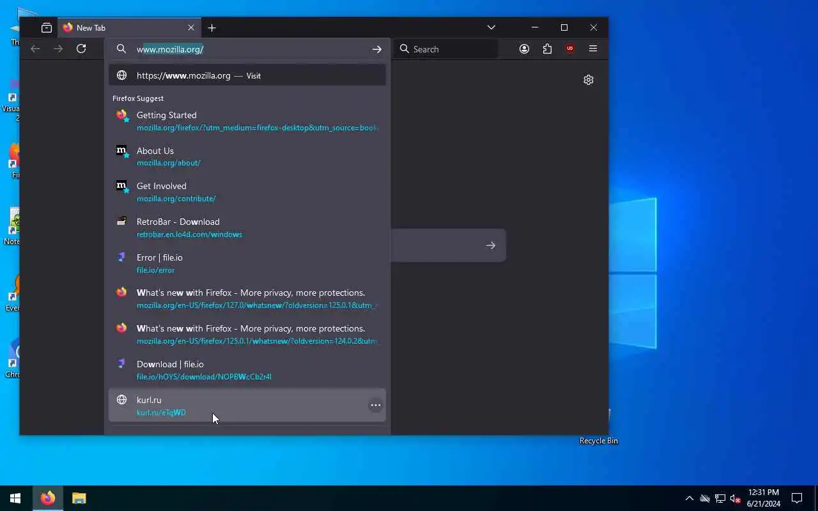Select the New Tab tab
This screenshot has width=818, height=511.
pos(129,27)
